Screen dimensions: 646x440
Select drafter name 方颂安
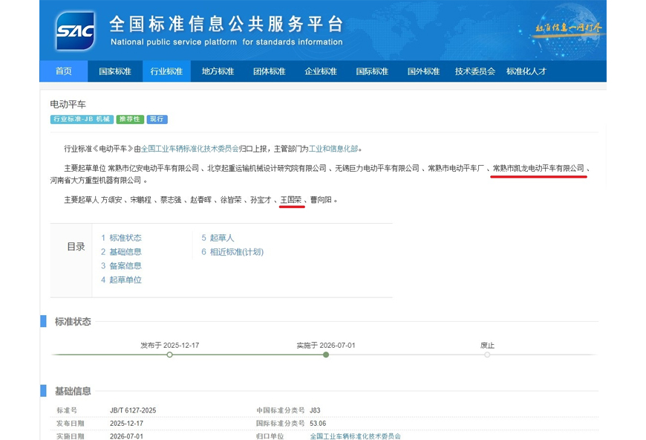pos(111,200)
